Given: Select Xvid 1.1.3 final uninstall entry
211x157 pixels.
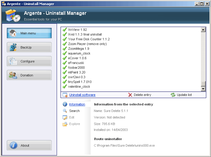Looking at the screenshot, I should [85, 34].
